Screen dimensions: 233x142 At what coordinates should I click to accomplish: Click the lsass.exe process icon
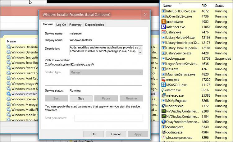(163, 69)
